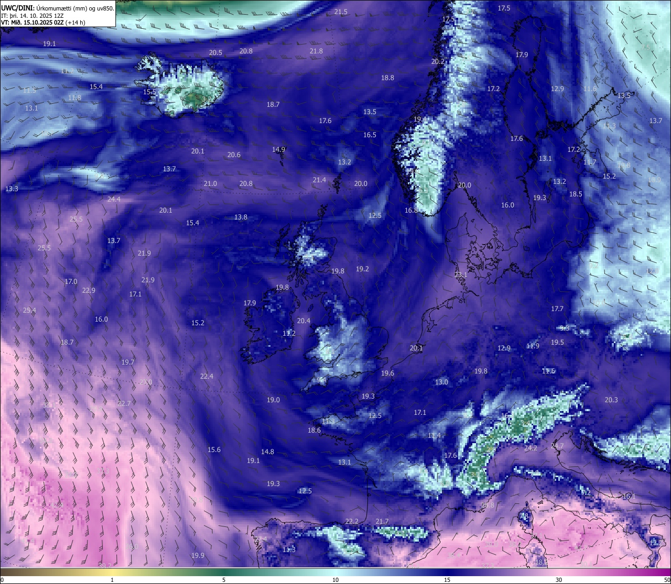Click the 19.9 map value

(198, 555)
